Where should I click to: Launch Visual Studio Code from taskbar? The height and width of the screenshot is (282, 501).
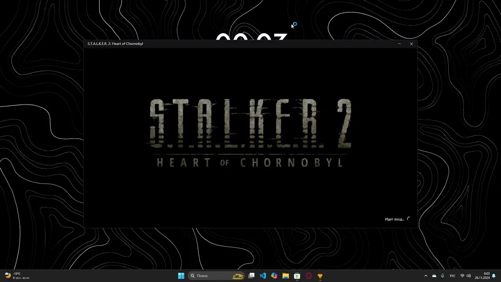pos(263,276)
